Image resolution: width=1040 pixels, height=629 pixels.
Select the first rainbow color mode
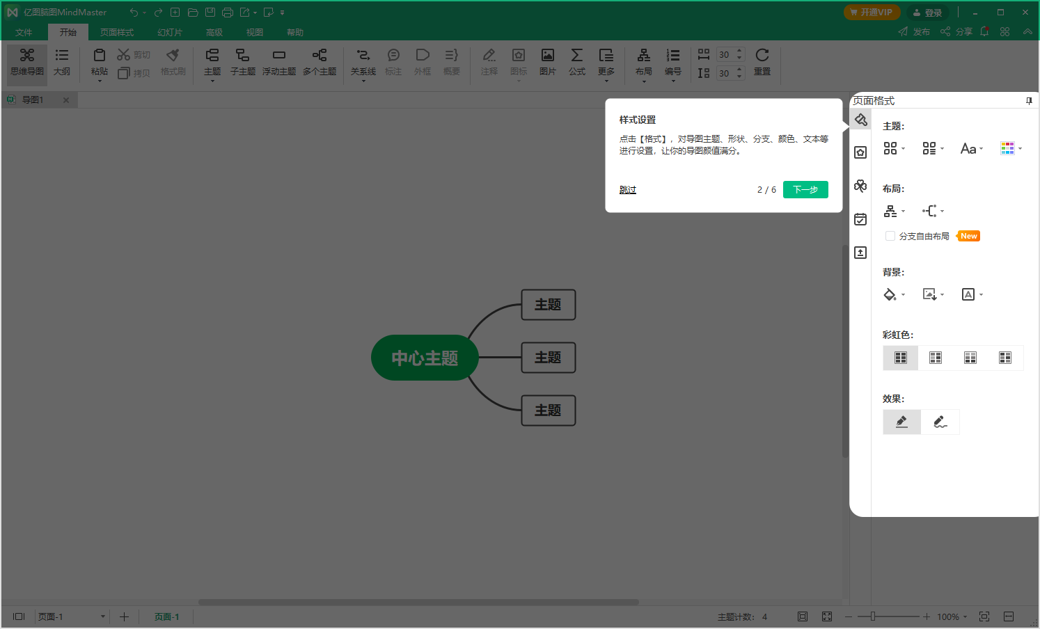point(901,358)
